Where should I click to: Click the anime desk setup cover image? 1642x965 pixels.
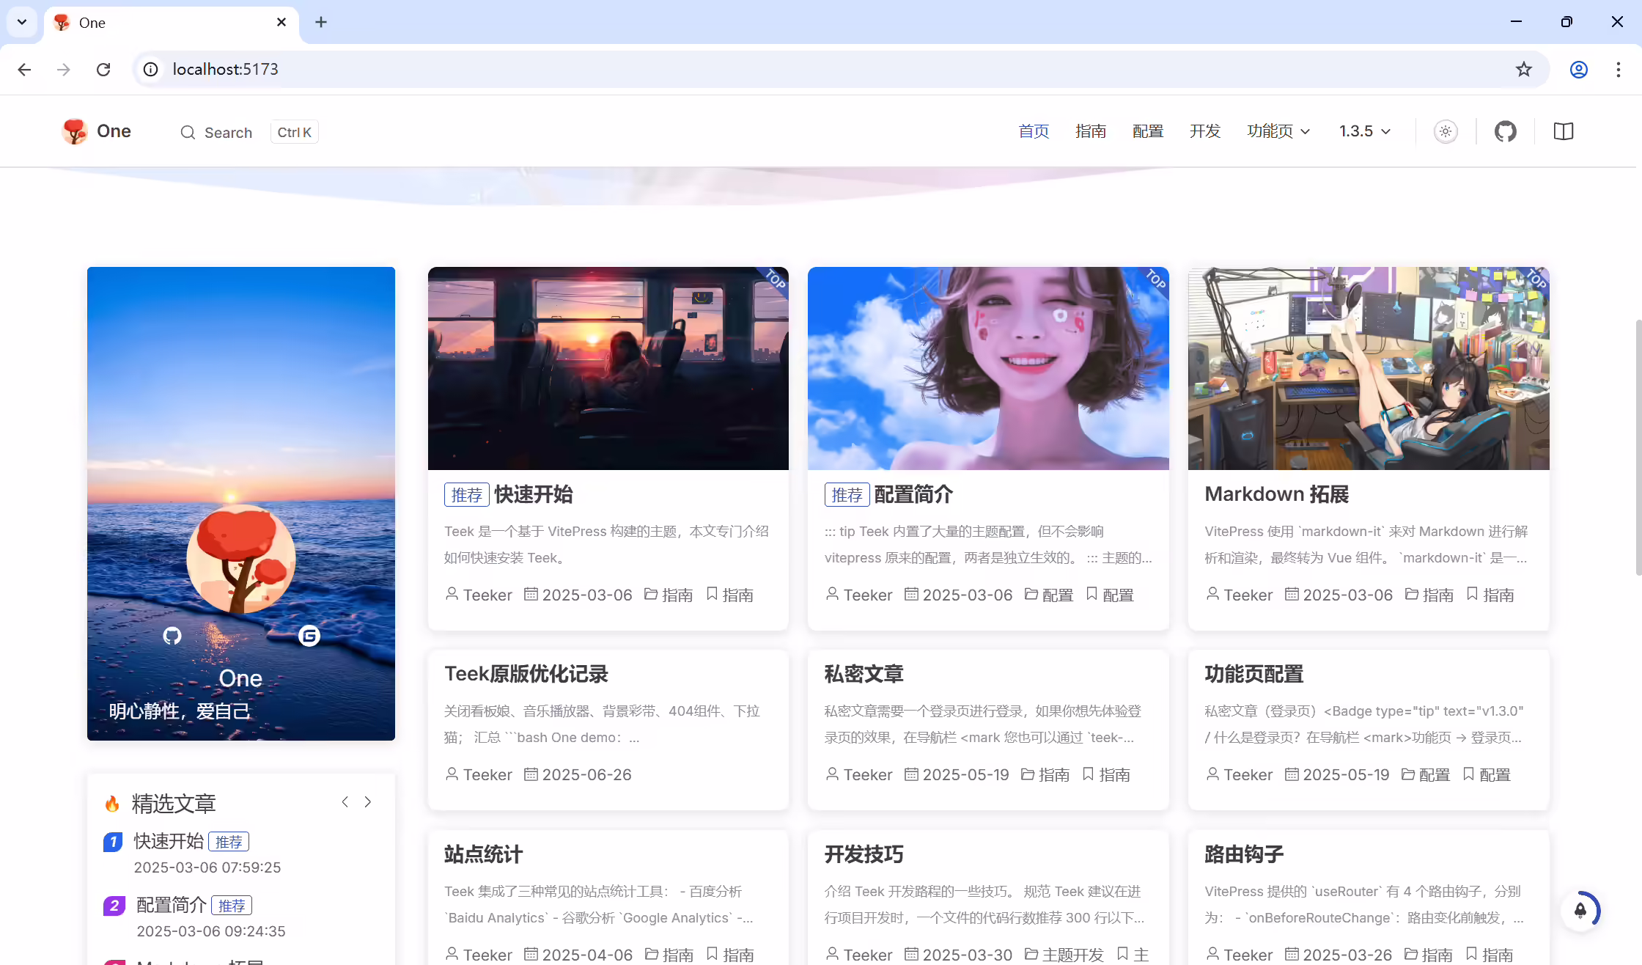[1369, 368]
